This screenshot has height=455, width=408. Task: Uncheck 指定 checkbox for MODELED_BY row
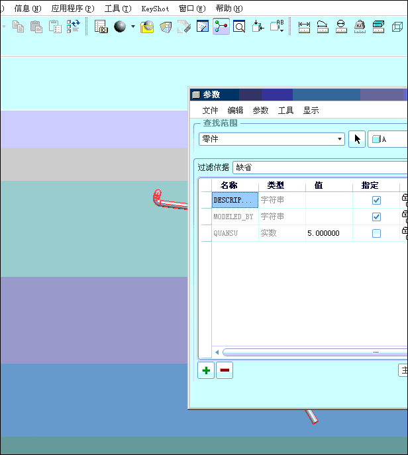[376, 217]
